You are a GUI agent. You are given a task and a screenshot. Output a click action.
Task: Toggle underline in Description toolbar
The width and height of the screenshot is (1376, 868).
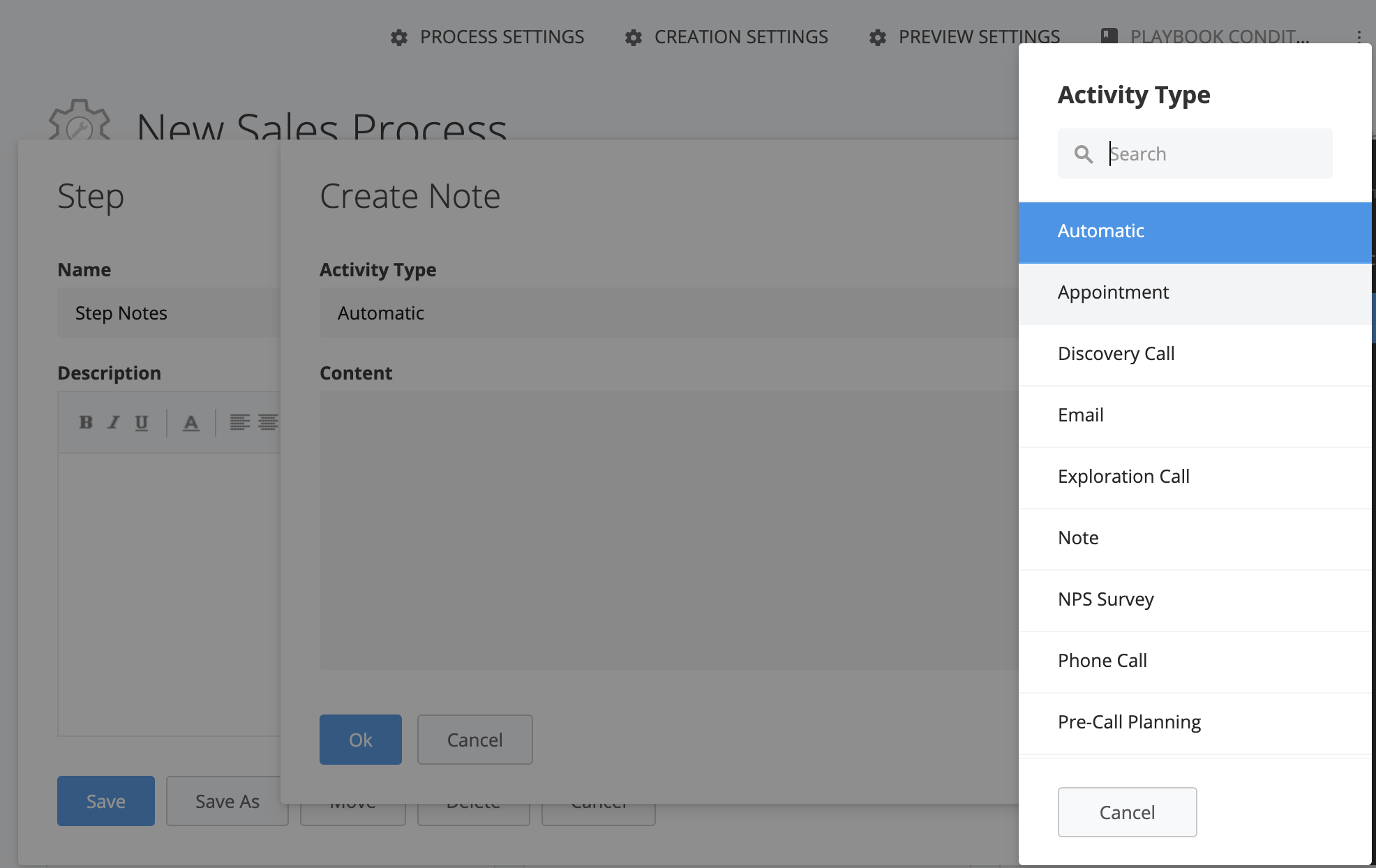click(x=142, y=423)
